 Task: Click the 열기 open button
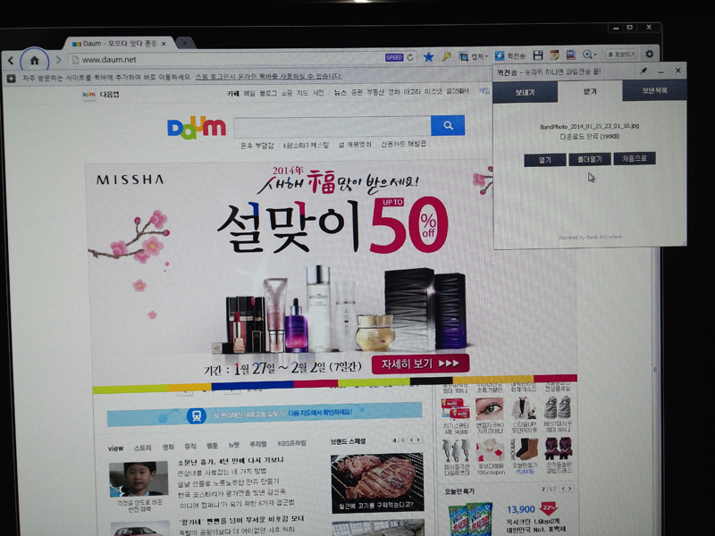click(545, 160)
